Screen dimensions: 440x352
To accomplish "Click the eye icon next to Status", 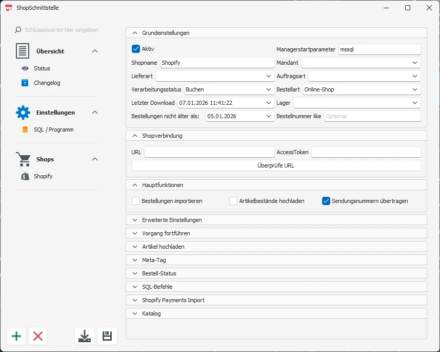I will coord(25,68).
